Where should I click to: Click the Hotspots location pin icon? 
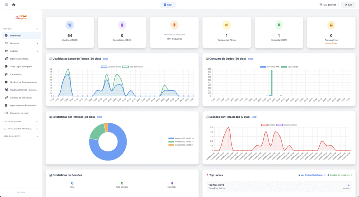279,25
